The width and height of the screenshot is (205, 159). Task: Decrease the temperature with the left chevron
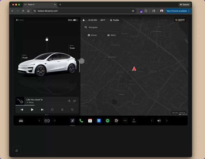coord(39,121)
